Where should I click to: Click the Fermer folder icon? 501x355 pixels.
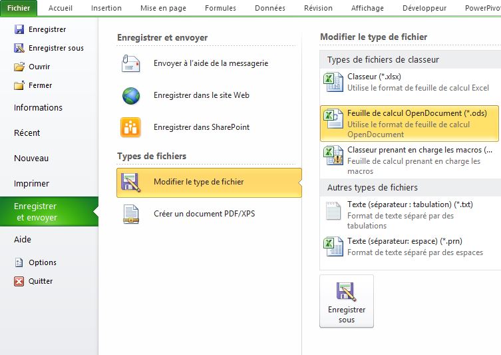19,85
